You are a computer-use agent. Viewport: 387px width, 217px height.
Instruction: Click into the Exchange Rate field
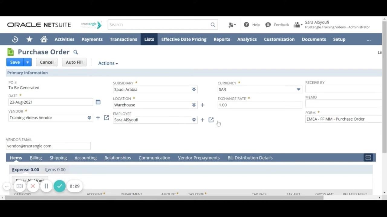pyautogui.click(x=260, y=105)
